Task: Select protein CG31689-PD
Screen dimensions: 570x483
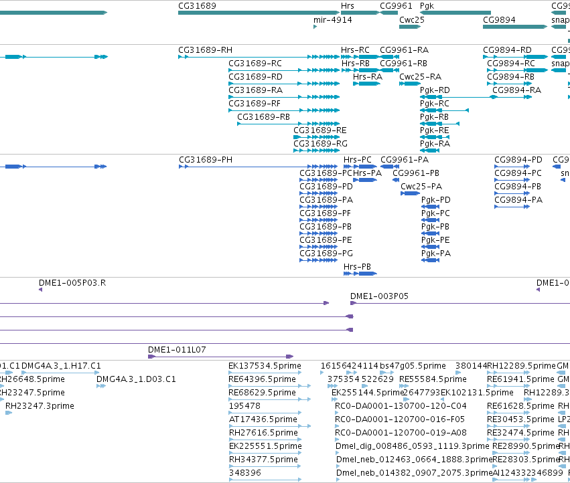Action: [326, 186]
